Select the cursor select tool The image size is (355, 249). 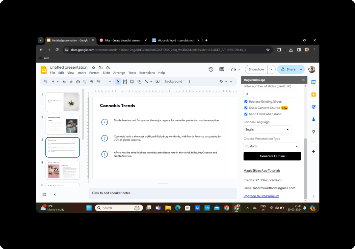[118, 82]
